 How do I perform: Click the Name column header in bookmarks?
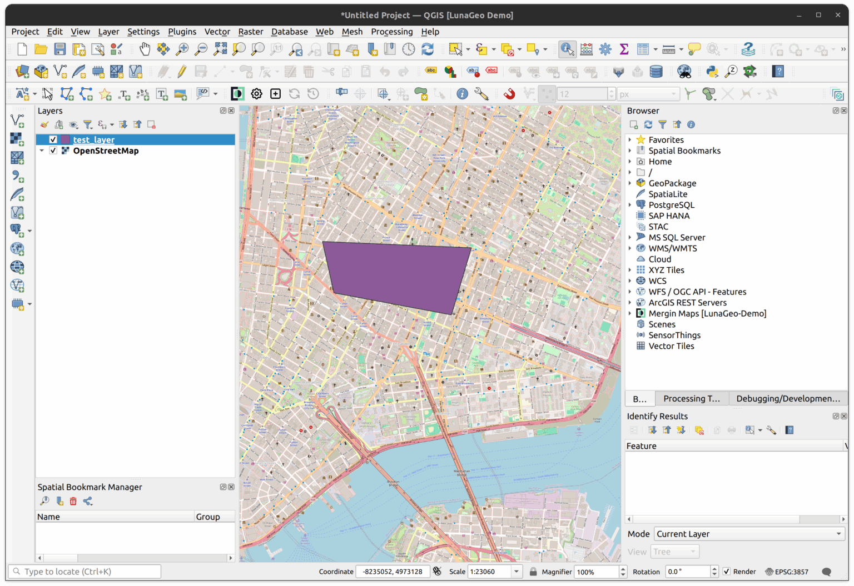[x=115, y=517]
